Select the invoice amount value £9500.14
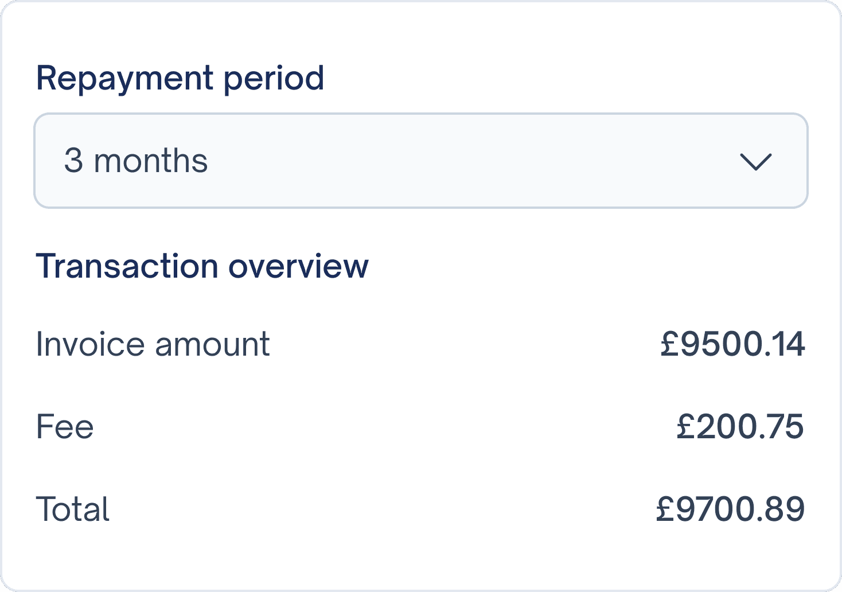 click(732, 344)
